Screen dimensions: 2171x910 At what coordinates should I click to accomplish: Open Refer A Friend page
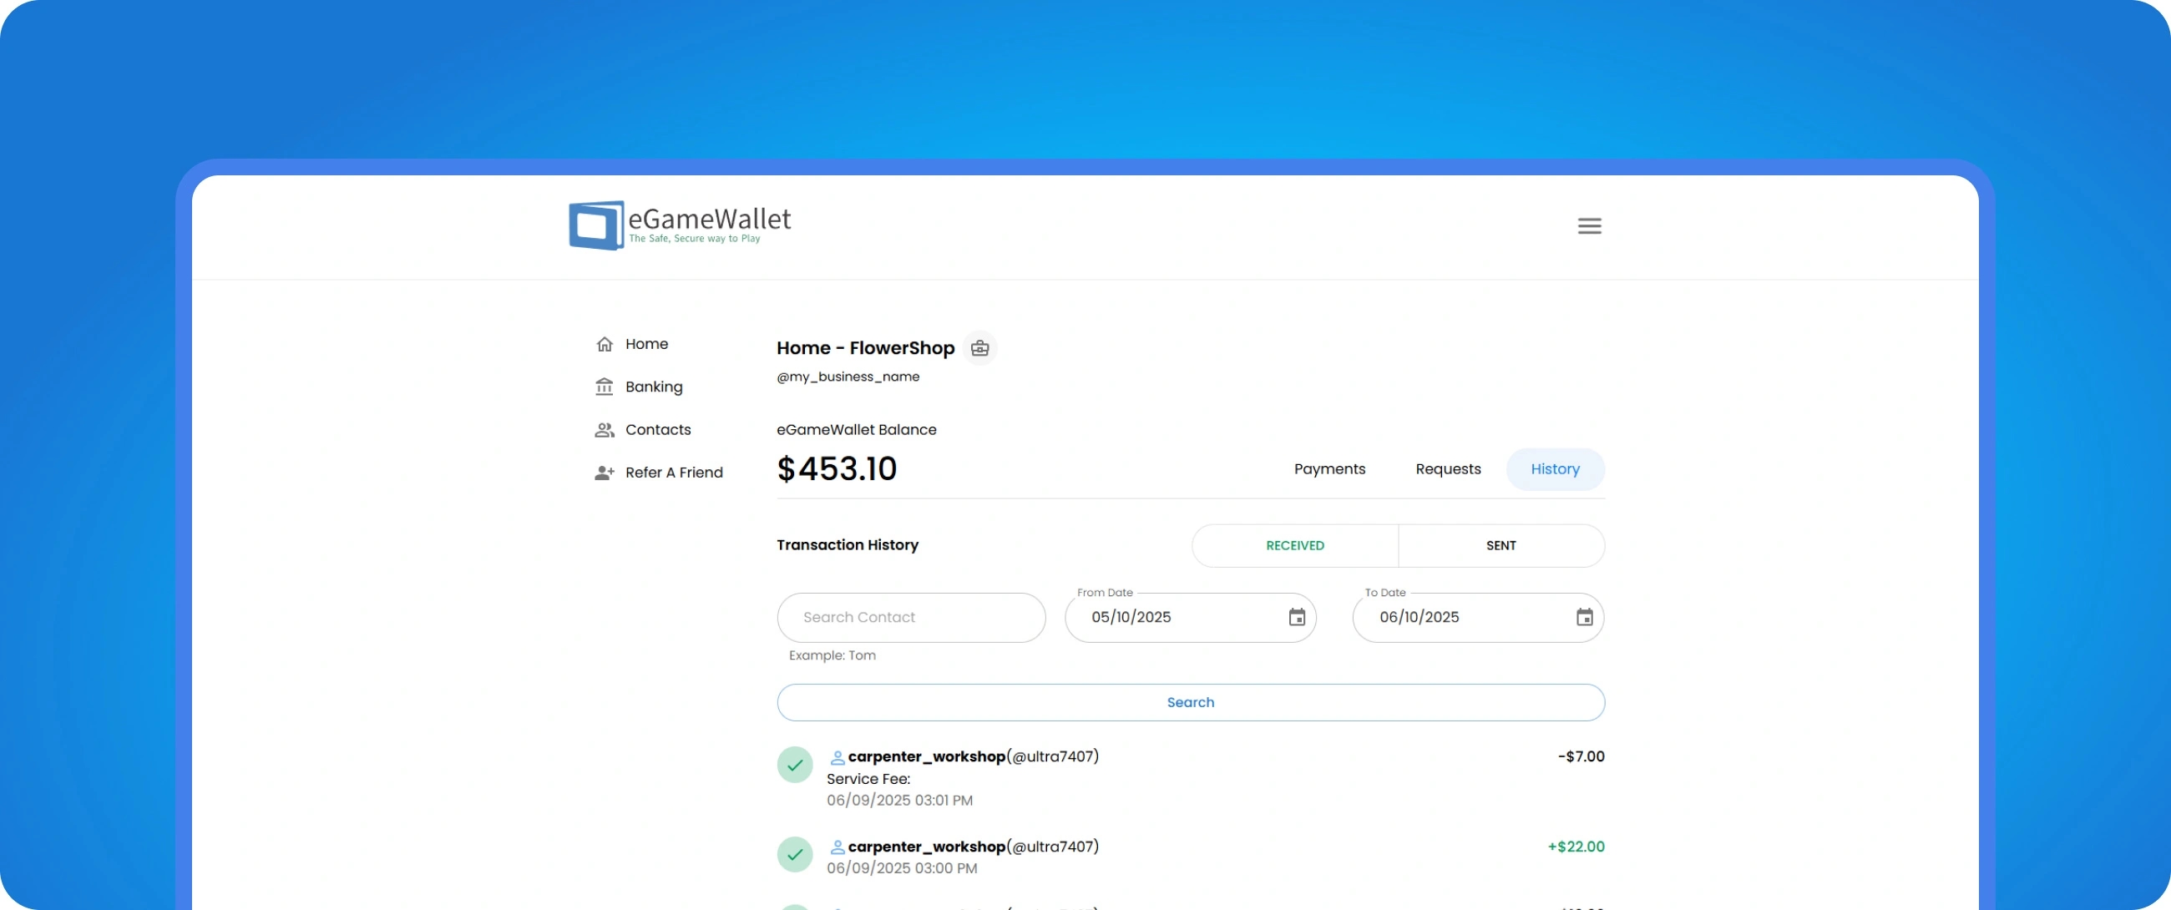coord(673,473)
